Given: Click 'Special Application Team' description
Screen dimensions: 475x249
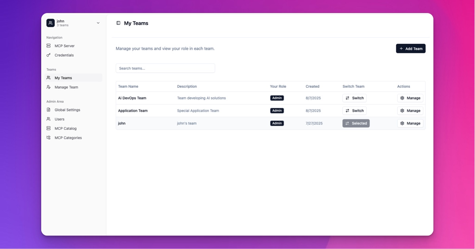Looking at the screenshot, I should [x=198, y=111].
